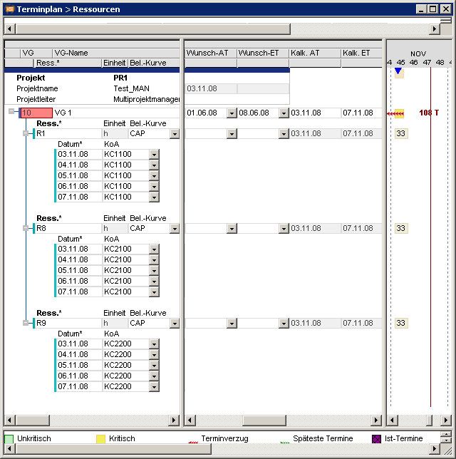Click KC1100 value for R1 on 05.11.08
Screen dimensions: 456x459
(126, 175)
